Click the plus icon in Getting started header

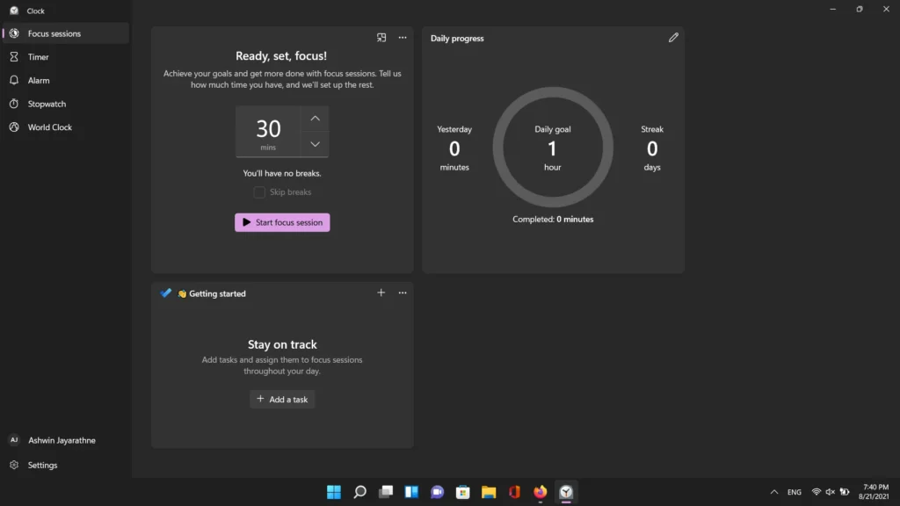pos(381,293)
